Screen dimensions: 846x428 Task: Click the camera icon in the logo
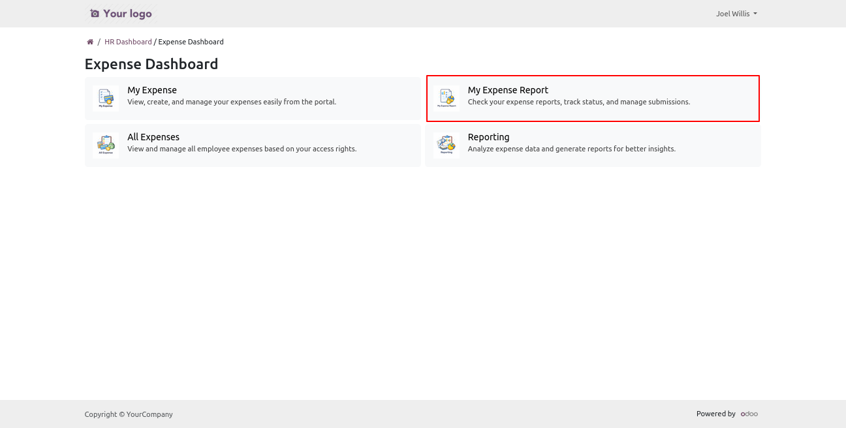click(95, 14)
